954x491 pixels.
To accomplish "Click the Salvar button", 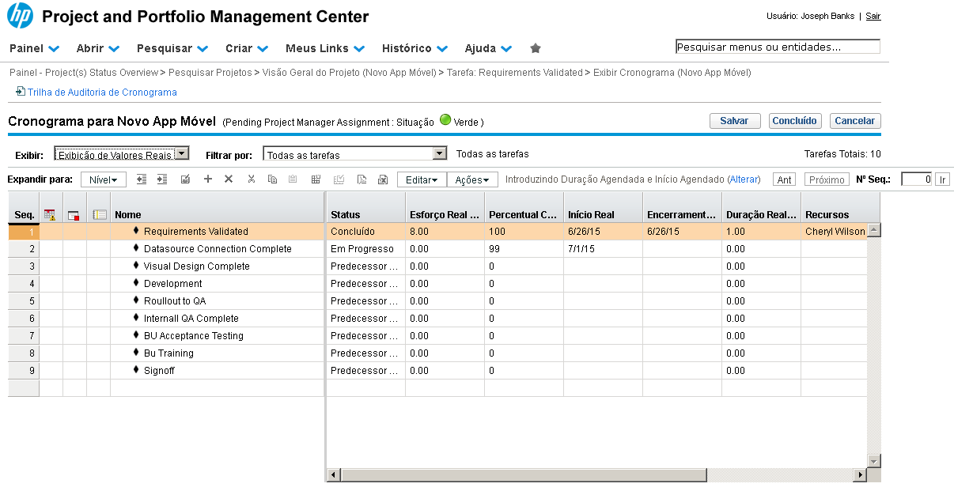I will (x=735, y=121).
